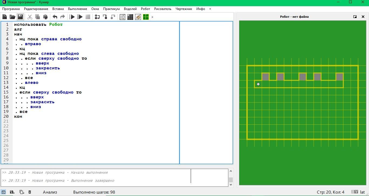Open the Водолей menu
The image size is (369, 196).
pos(130,9)
